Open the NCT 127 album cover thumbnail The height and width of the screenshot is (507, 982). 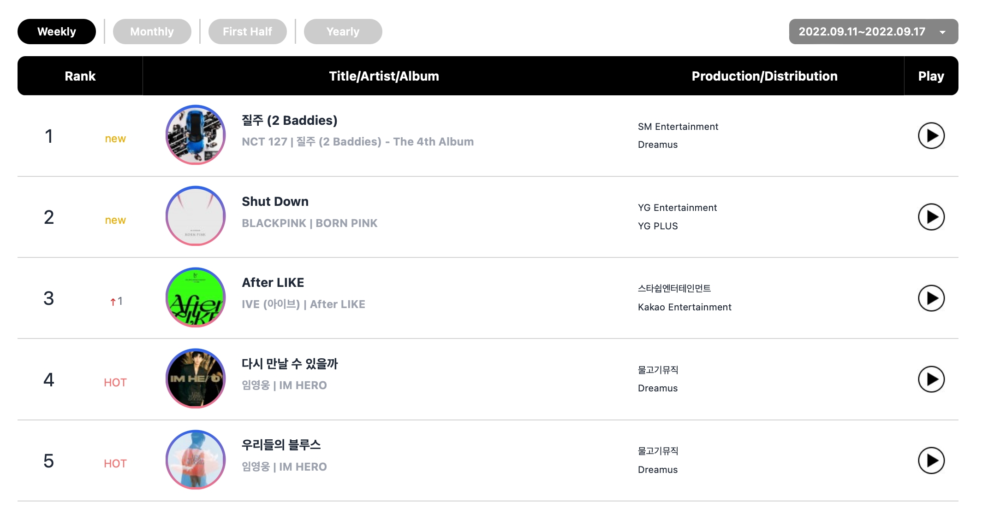pos(196,135)
